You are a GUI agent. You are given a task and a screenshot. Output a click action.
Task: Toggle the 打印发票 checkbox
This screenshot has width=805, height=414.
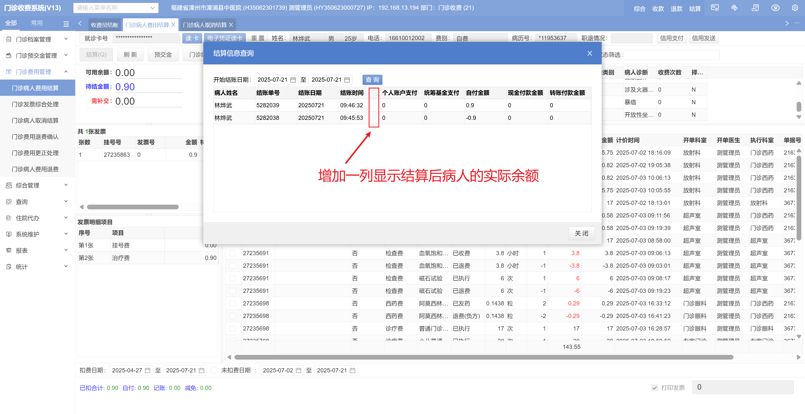point(654,388)
